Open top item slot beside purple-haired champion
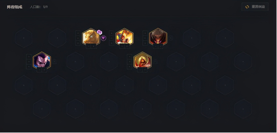This screenshot has height=133, width=277. click(x=28, y=57)
